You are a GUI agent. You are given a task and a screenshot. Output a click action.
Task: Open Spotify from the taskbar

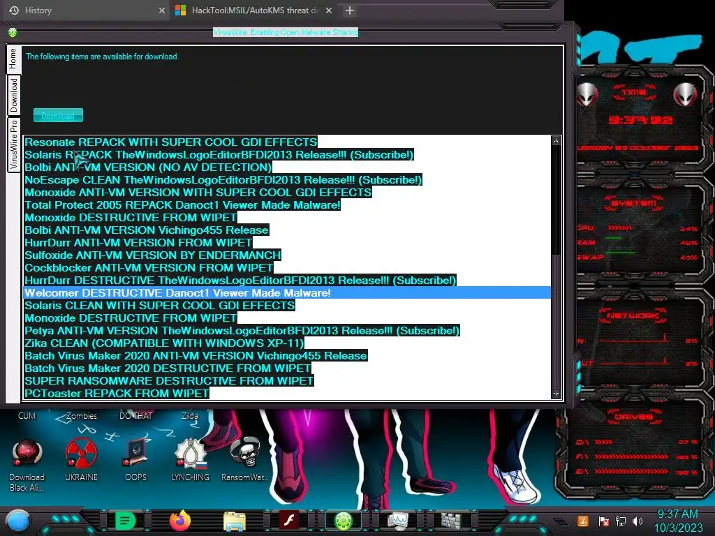[125, 521]
